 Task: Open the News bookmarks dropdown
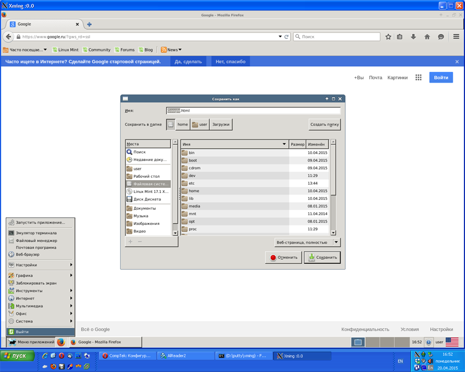[171, 50]
